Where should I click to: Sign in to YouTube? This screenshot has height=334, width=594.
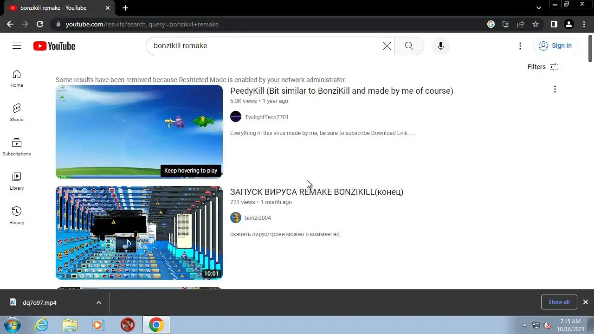click(555, 45)
